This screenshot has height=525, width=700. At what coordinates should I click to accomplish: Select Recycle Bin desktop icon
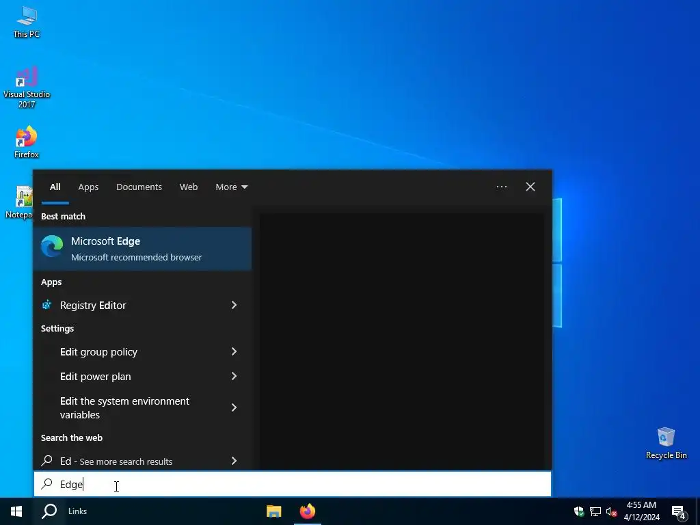pos(666,443)
